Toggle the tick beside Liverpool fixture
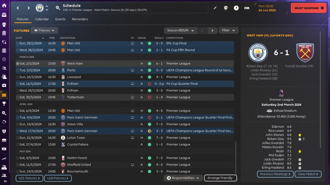 [x=18, y=77]
